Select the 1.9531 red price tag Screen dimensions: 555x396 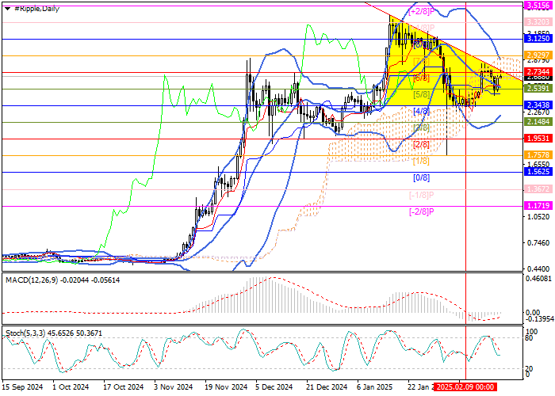(538, 139)
